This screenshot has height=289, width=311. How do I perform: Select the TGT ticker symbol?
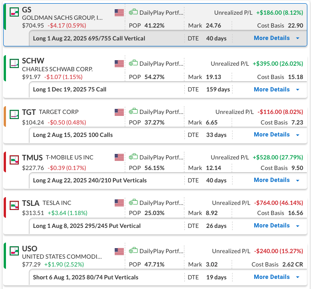coord(29,113)
